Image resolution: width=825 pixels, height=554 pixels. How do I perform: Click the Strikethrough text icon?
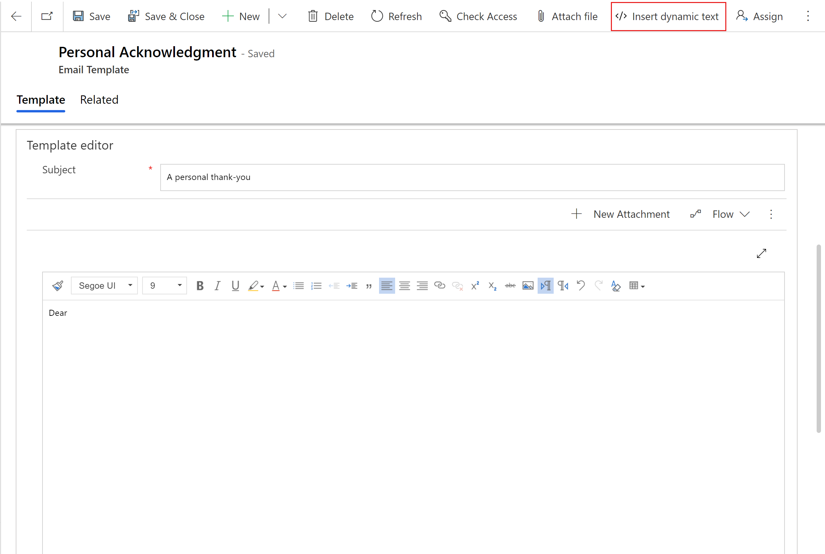tap(510, 285)
